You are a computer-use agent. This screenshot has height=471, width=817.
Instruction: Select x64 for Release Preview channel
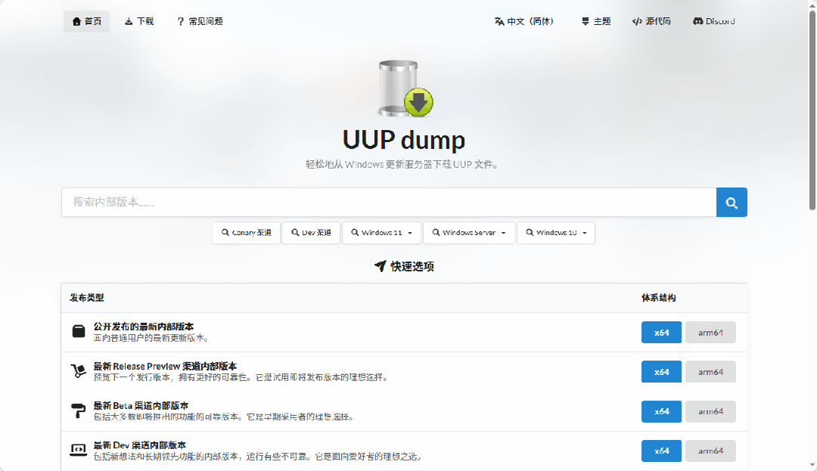coord(661,372)
